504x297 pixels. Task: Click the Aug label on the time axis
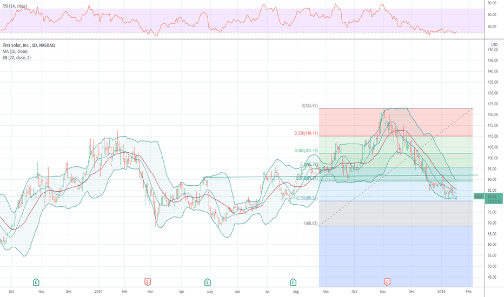point(296,292)
